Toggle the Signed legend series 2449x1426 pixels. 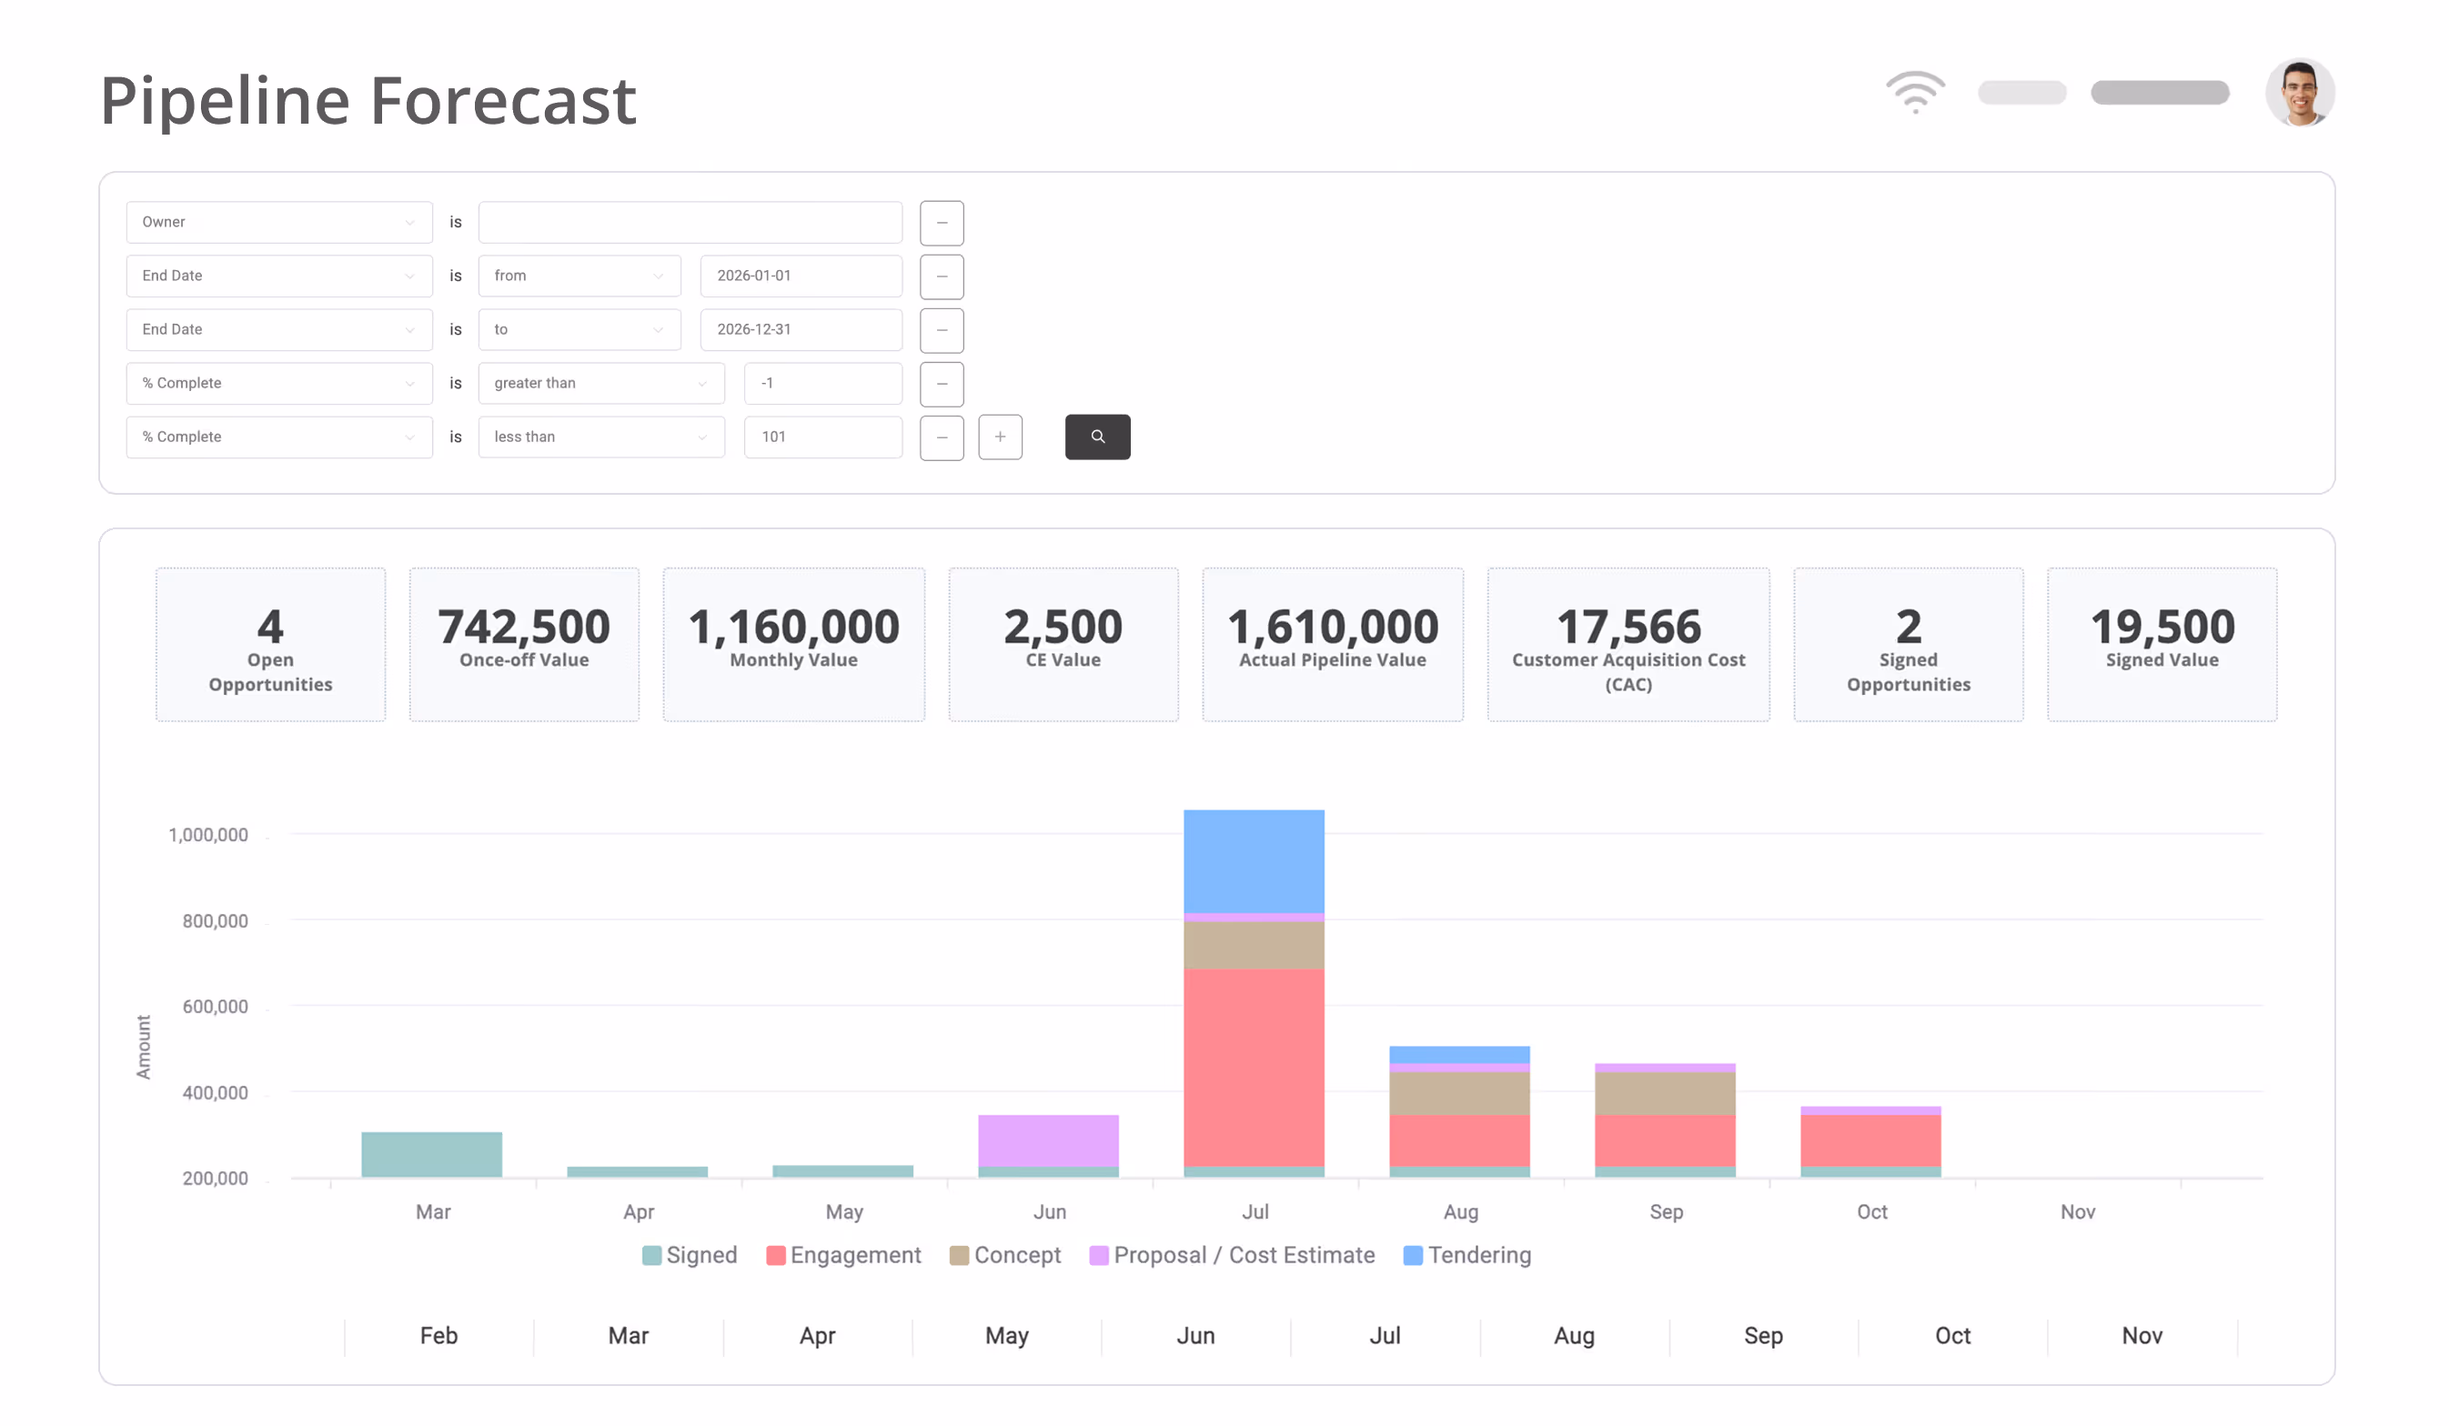click(690, 1255)
